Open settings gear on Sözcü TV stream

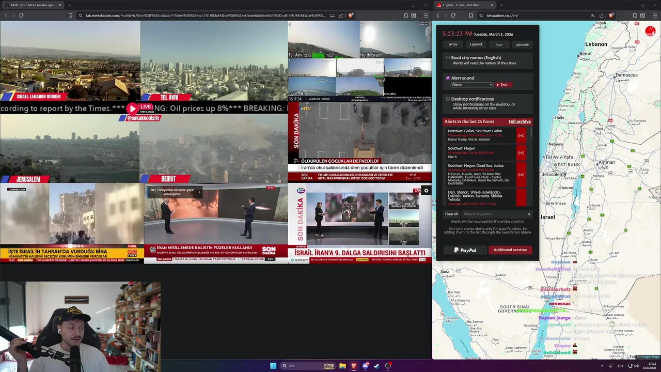point(426,191)
